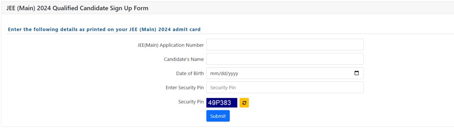
Task: Click the 'Qualified Candidate Sign Up Form' panel title
Action: [x=100, y=8]
